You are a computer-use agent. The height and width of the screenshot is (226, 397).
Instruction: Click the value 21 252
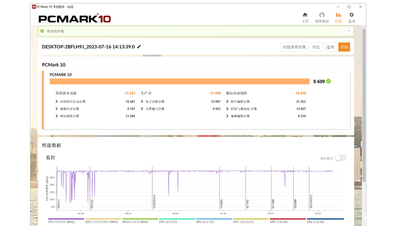(301, 101)
